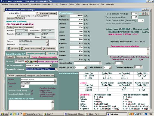The image size is (154, 116).
Task: Click the Lípidos value field
Action: tap(76, 28)
